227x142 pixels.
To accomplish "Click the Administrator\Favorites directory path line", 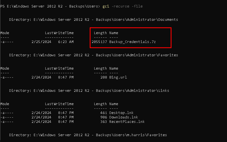I will [93, 55].
